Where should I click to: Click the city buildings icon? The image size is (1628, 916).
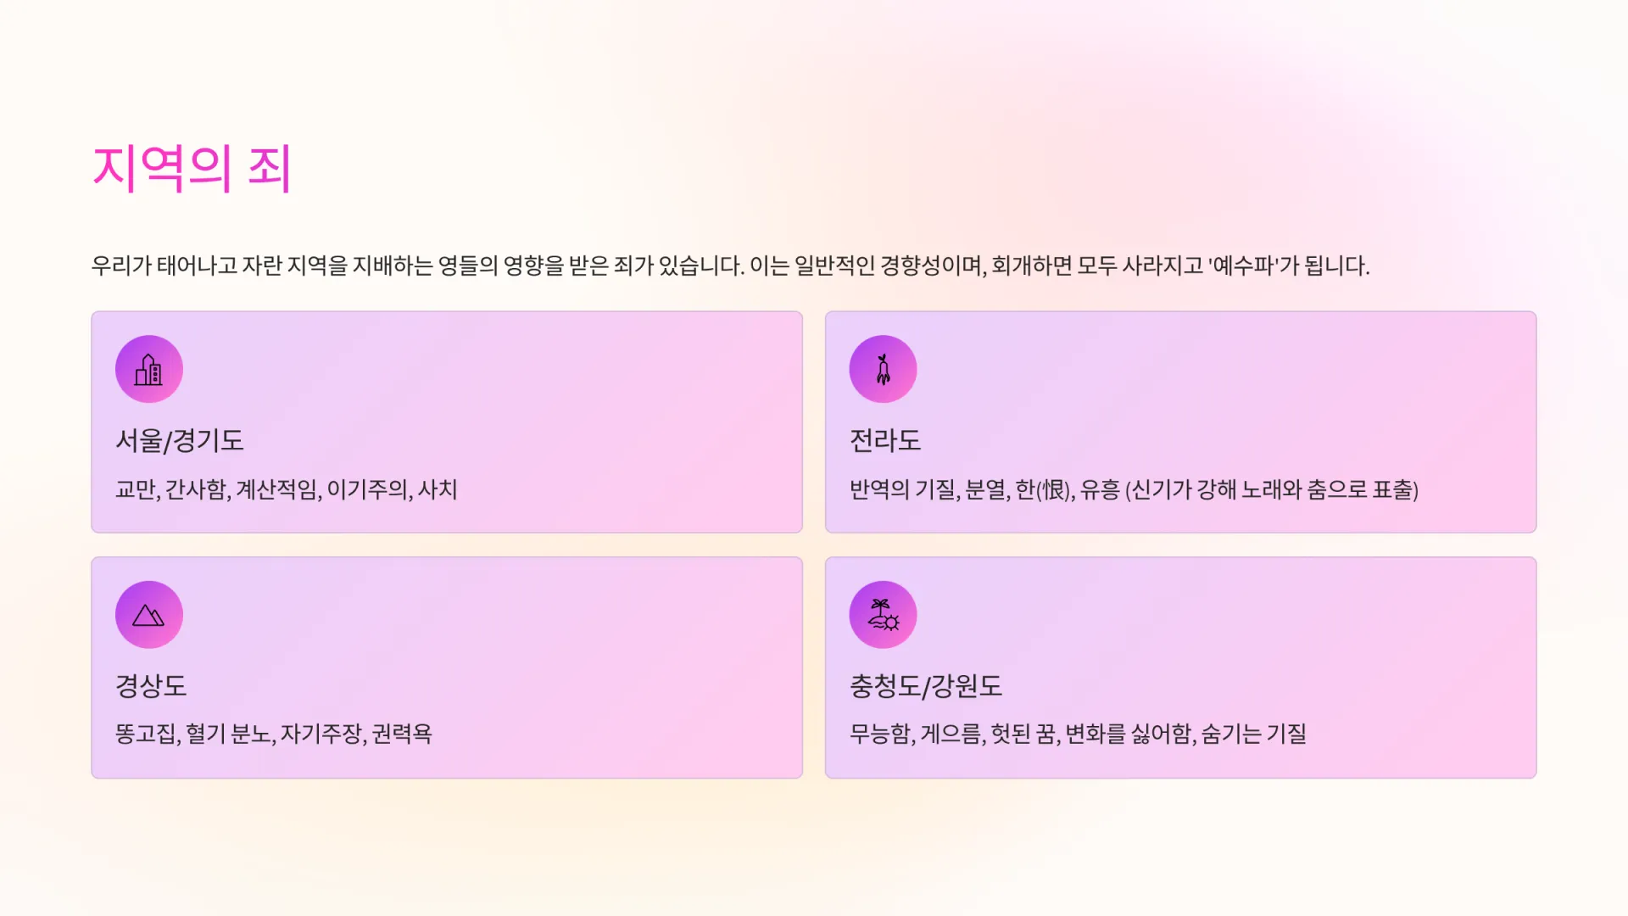tap(149, 370)
